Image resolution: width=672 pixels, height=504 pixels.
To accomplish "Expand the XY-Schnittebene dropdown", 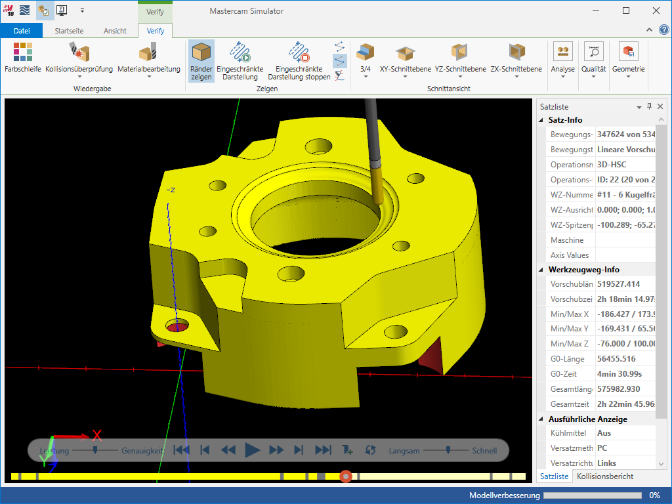I will pos(405,77).
